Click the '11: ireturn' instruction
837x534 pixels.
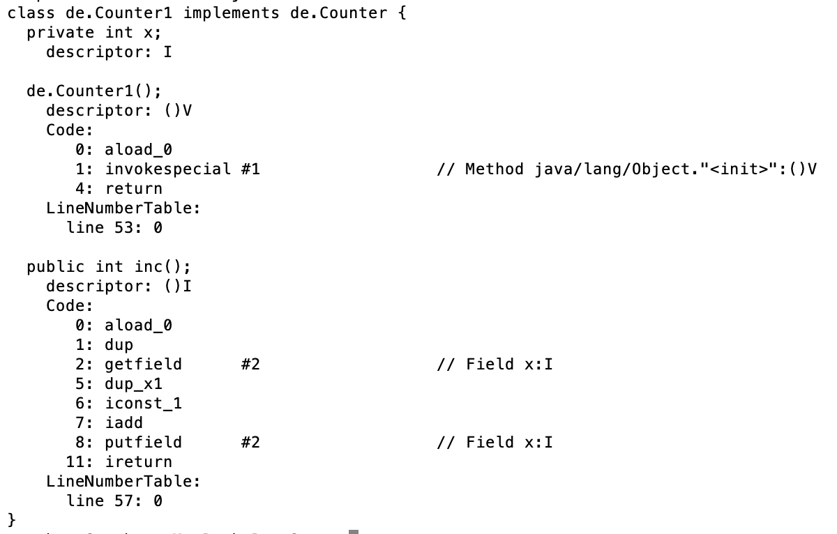click(119, 462)
